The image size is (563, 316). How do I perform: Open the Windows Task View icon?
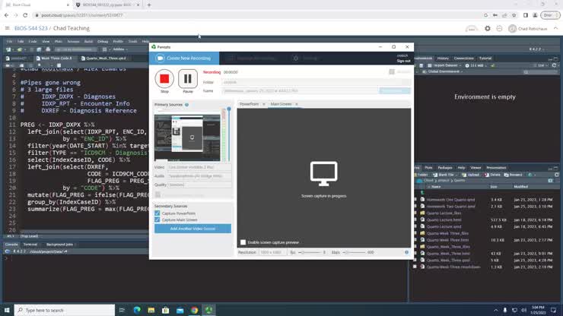tap(123, 310)
